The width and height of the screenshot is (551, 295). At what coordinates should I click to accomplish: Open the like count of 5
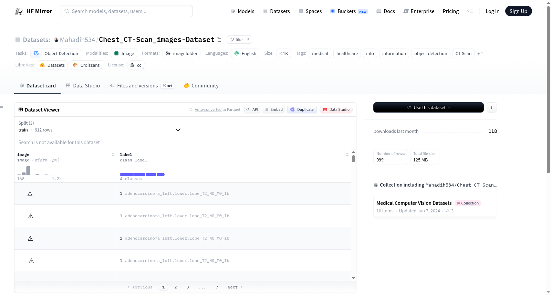coord(248,40)
